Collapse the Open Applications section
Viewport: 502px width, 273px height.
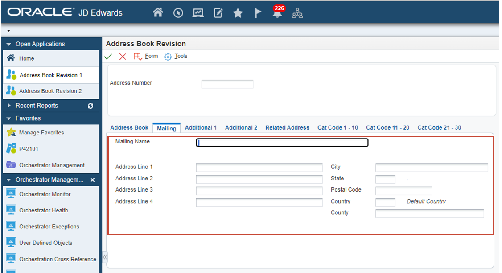click(x=8, y=44)
